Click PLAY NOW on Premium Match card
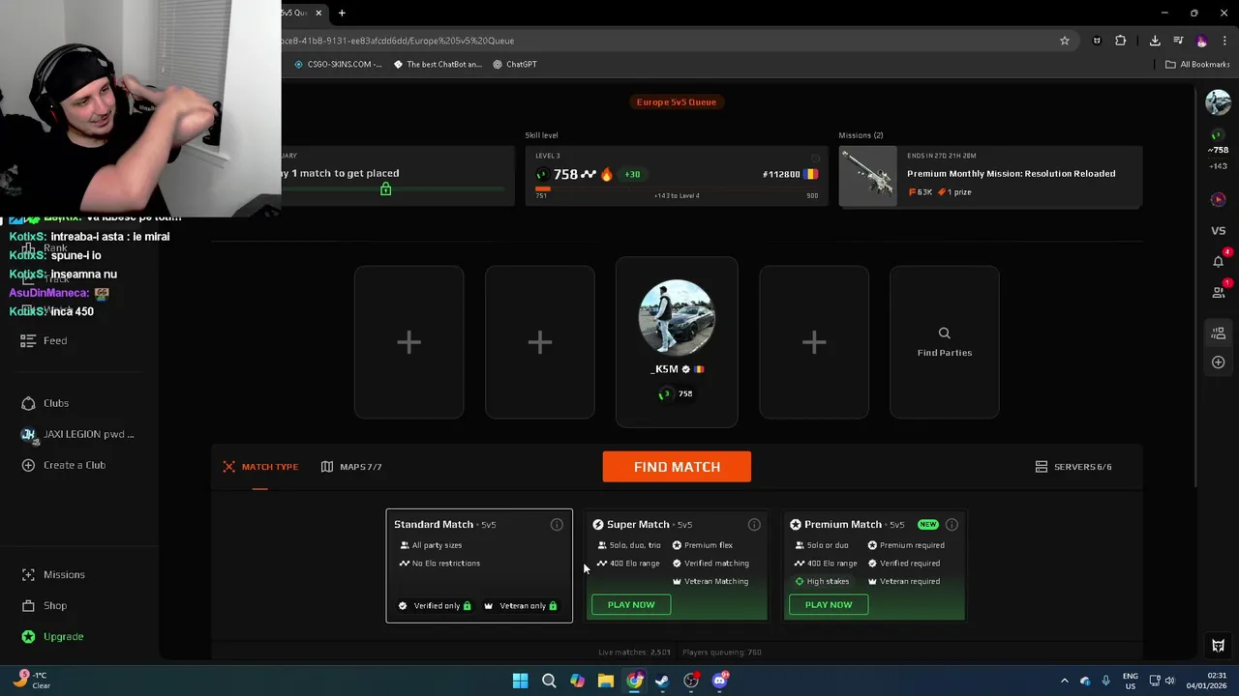 (x=829, y=605)
